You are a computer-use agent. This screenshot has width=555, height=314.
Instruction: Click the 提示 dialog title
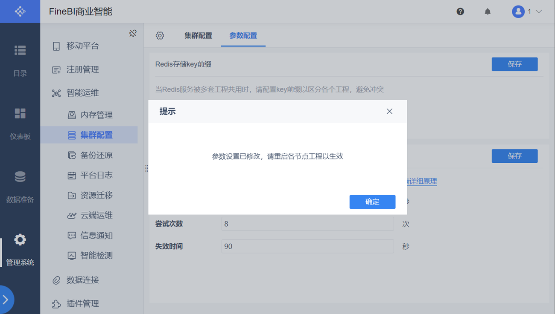pos(167,112)
